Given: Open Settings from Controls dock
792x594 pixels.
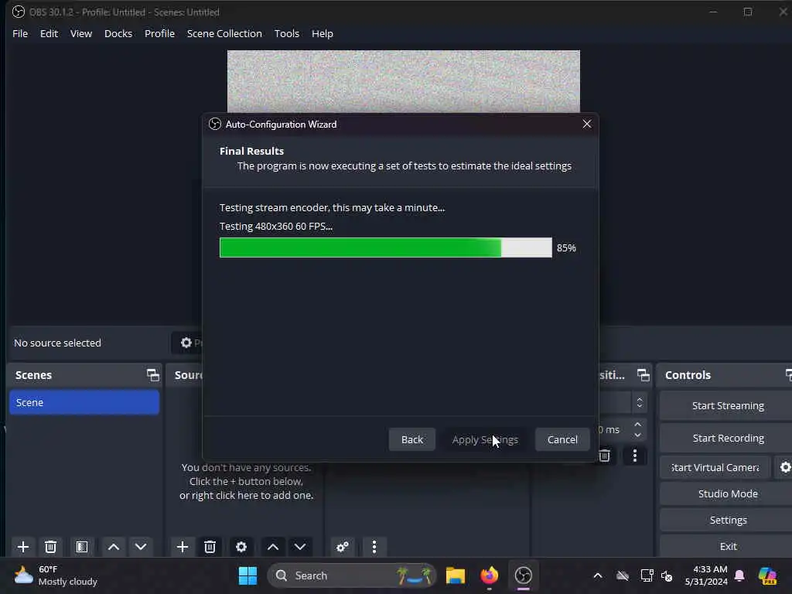Looking at the screenshot, I should 727,520.
